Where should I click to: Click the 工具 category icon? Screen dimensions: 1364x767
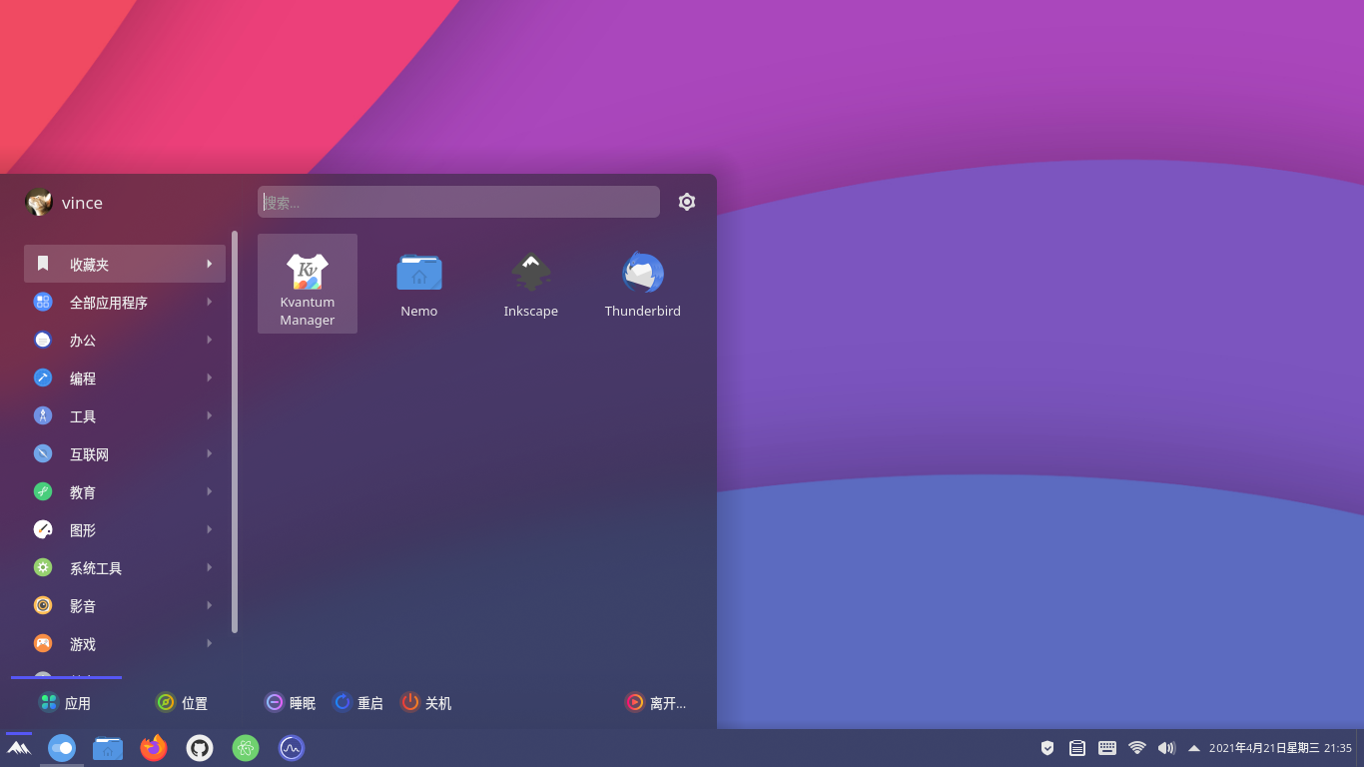[x=43, y=415]
